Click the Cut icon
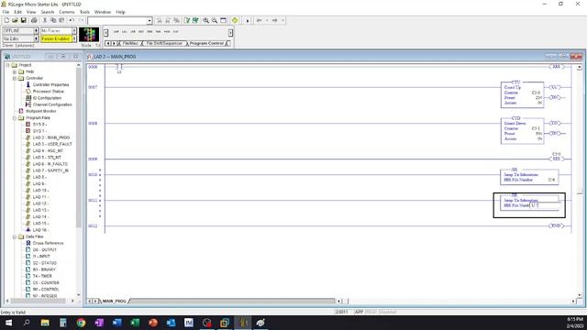The height and width of the screenshot is (330, 587). point(45,20)
